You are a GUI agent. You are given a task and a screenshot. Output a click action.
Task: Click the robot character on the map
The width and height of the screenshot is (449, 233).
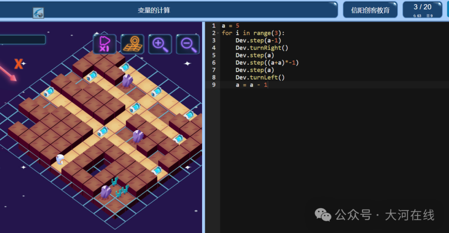click(60, 159)
